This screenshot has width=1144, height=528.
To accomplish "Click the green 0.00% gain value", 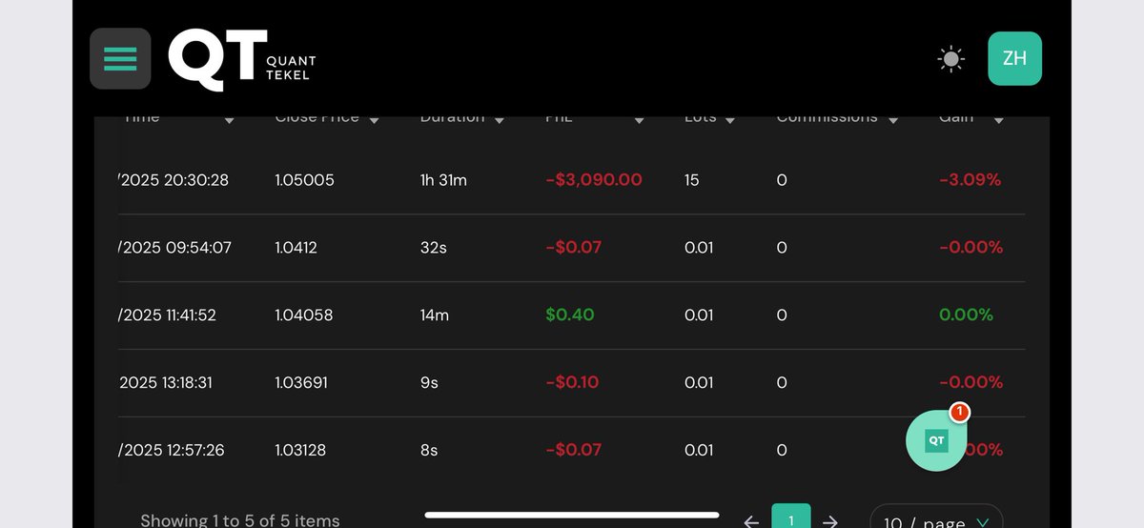I will (966, 315).
